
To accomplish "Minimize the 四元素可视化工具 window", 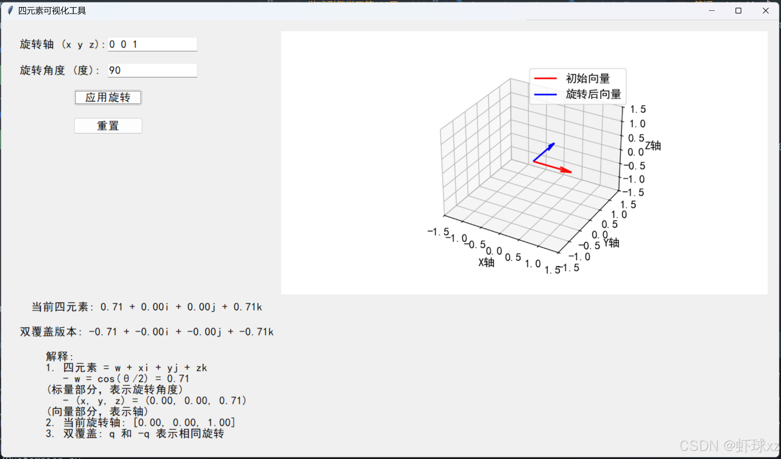I will 712,11.
